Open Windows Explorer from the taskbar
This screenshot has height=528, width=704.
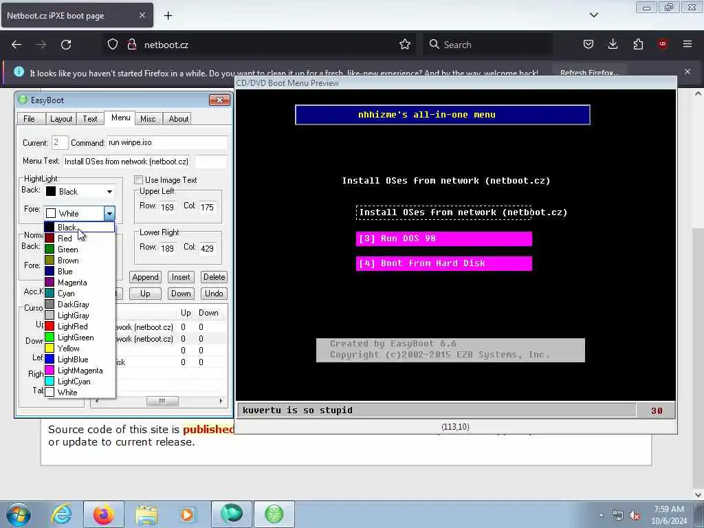tap(146, 514)
